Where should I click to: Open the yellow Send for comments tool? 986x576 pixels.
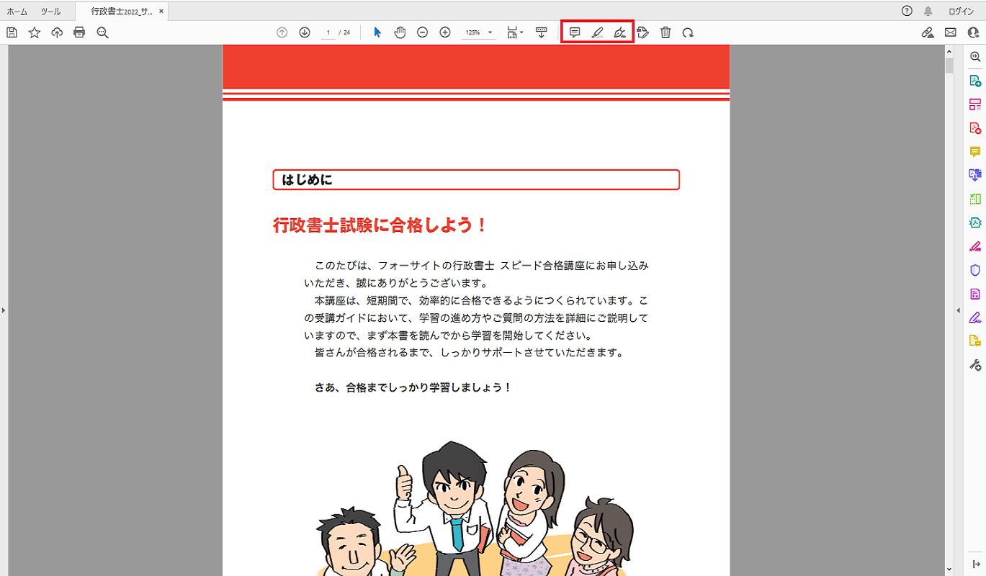click(x=975, y=341)
